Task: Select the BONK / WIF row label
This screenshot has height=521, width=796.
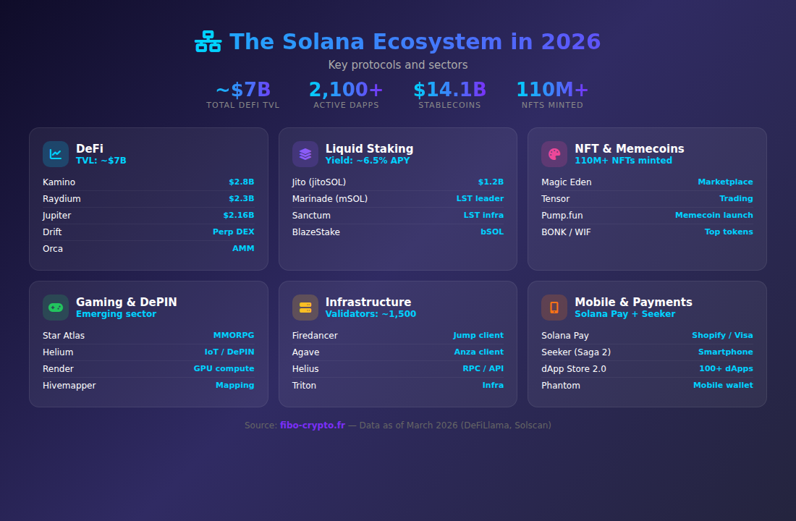Action: 566,232
